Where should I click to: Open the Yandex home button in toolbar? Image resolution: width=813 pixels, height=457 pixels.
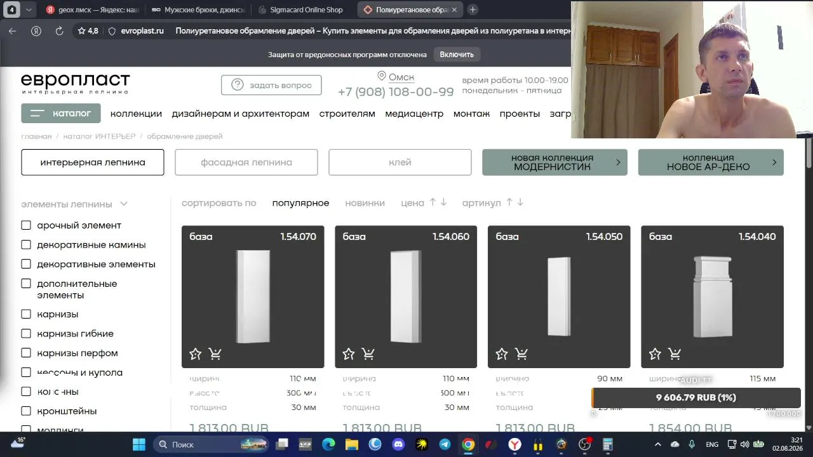coord(36,30)
